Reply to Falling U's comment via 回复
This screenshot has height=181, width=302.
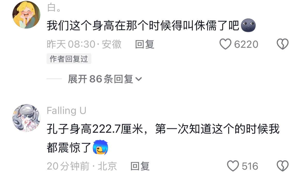[x=140, y=166]
